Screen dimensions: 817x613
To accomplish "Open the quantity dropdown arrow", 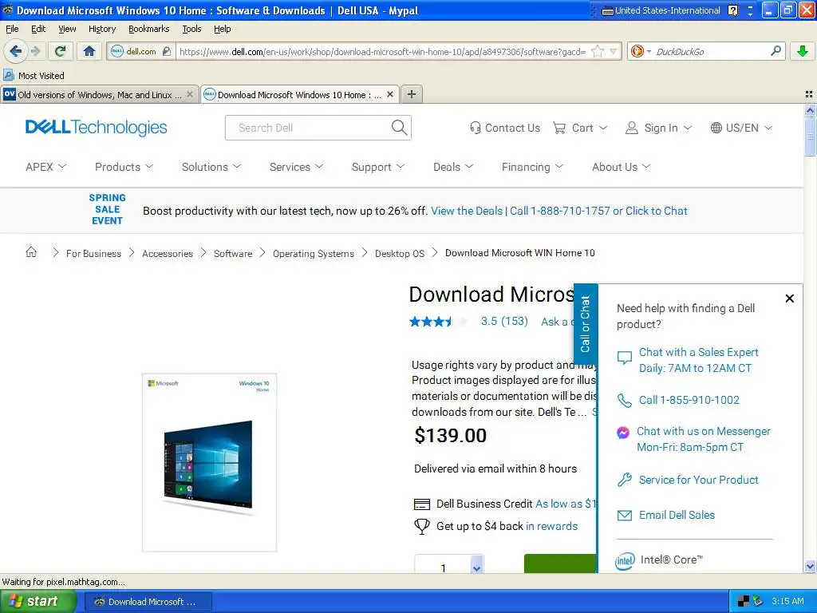I will (476, 567).
